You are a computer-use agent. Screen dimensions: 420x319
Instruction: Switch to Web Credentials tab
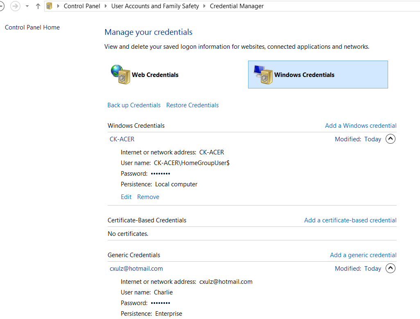[x=155, y=75]
